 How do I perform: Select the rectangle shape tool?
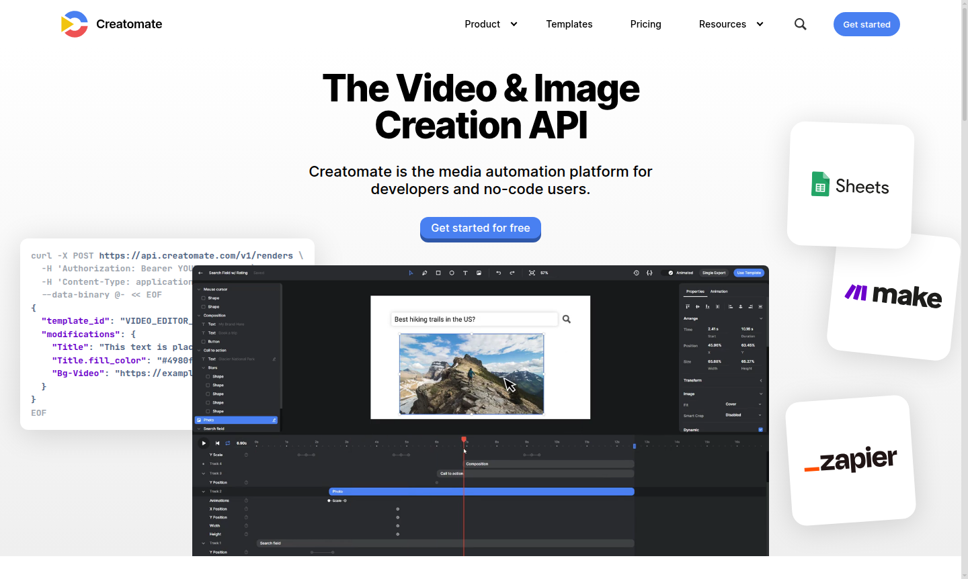click(x=438, y=273)
